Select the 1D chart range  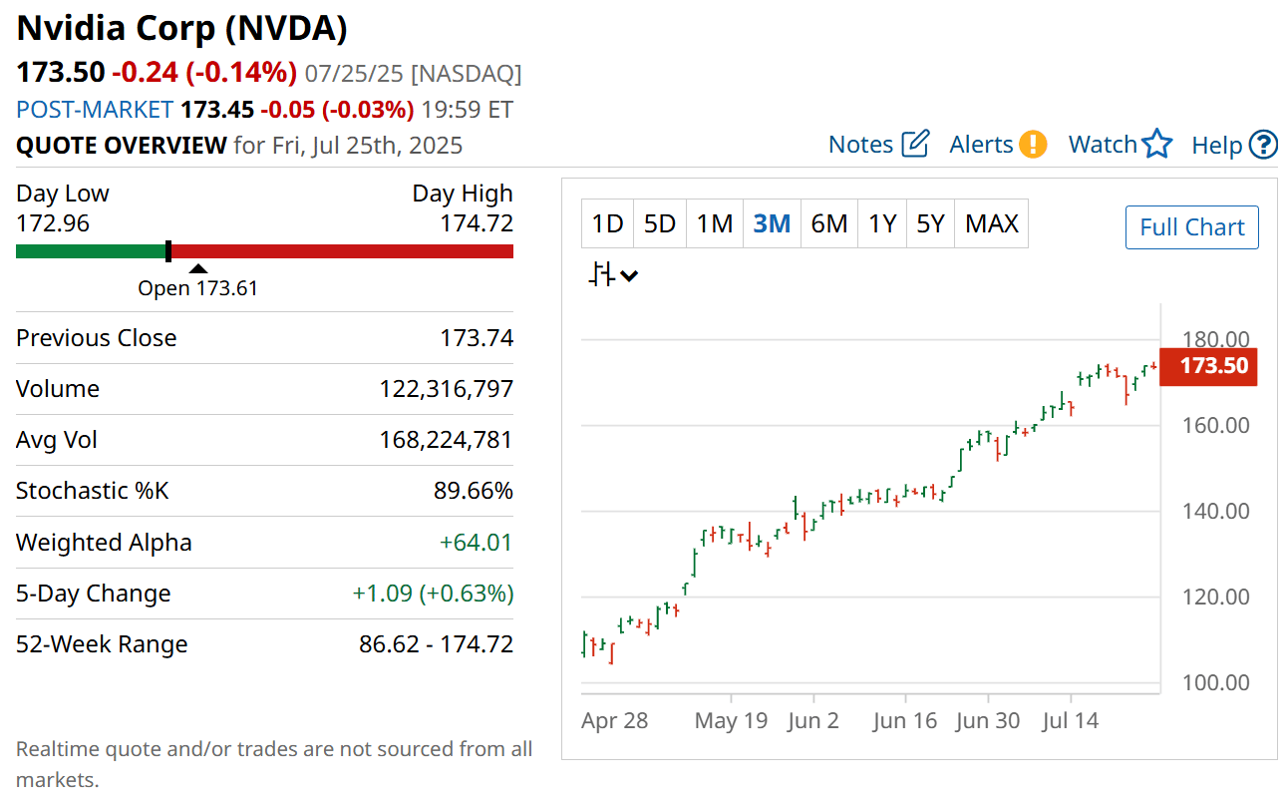tap(607, 223)
